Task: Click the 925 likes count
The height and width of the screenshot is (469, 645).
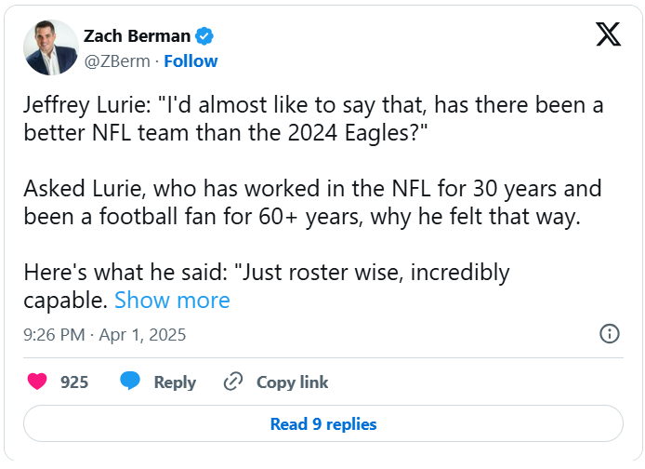Action: 74,382
